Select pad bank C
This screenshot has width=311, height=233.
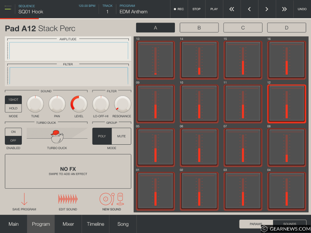coord(243,28)
